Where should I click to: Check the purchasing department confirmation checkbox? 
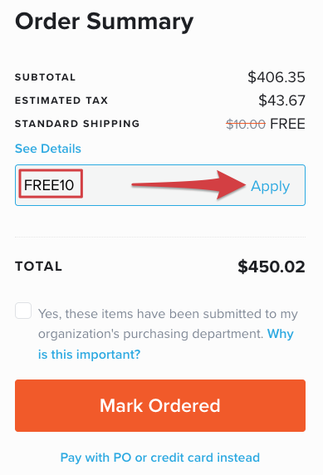23,311
